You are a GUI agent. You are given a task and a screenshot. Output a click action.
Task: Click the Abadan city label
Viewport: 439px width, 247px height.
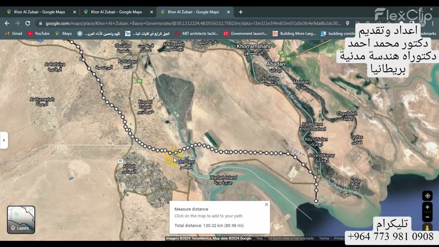[276, 67]
